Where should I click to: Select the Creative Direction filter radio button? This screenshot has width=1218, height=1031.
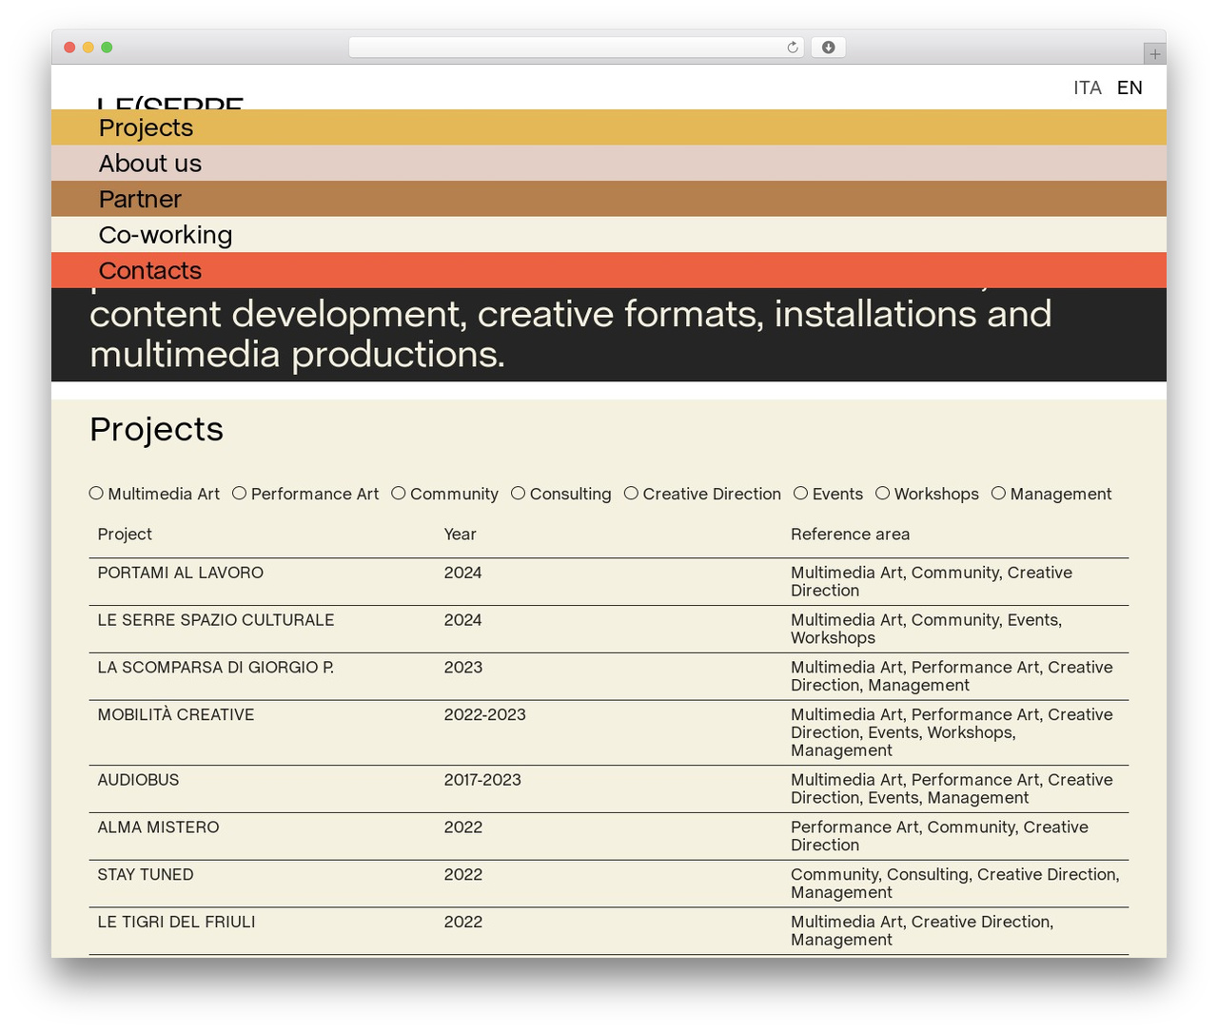pyautogui.click(x=631, y=493)
